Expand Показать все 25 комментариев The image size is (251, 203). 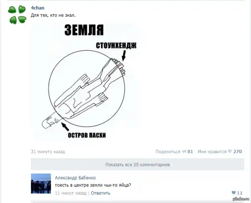point(138,164)
